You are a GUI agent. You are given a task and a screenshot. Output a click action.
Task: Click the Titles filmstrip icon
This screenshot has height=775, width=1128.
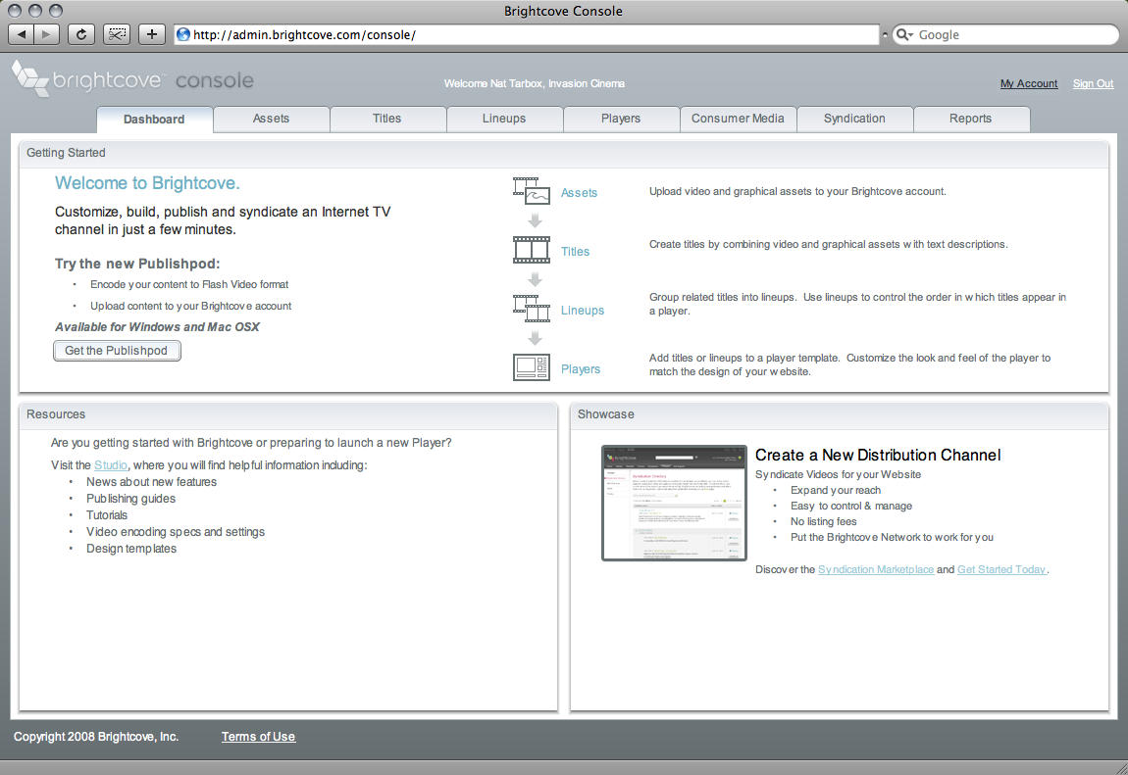tap(532, 250)
